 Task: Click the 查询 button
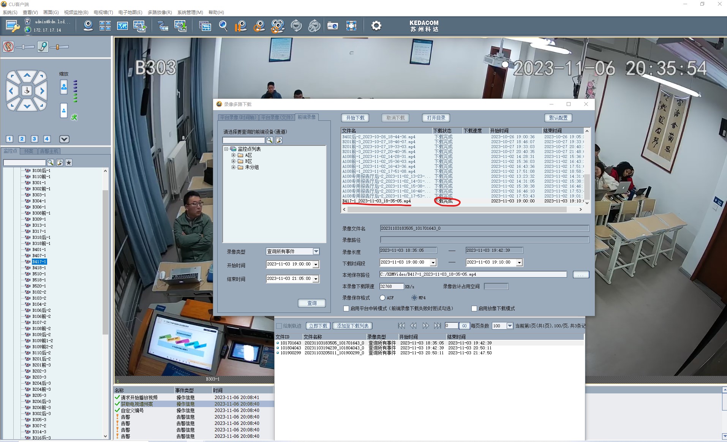point(312,303)
